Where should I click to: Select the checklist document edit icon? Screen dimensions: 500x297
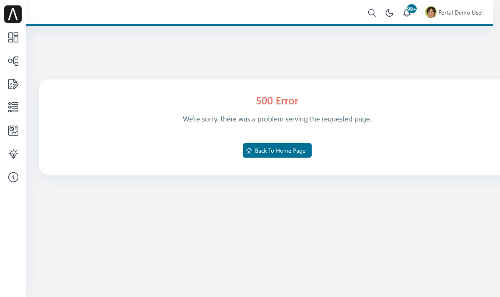[x=13, y=84]
